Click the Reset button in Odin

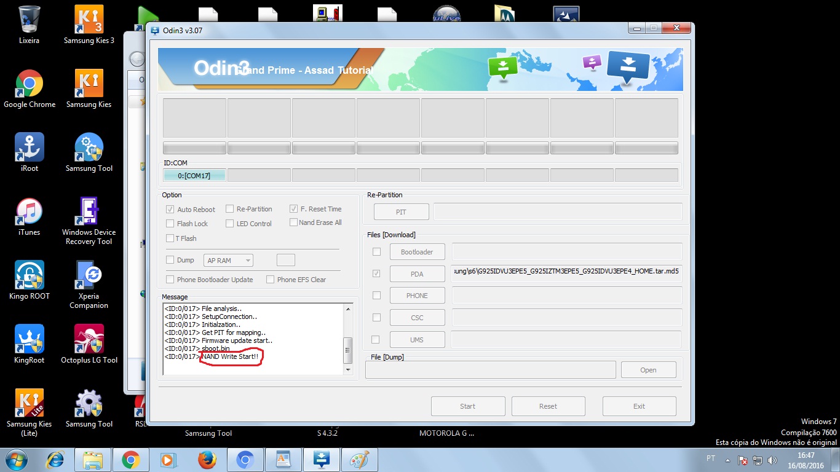pos(549,406)
